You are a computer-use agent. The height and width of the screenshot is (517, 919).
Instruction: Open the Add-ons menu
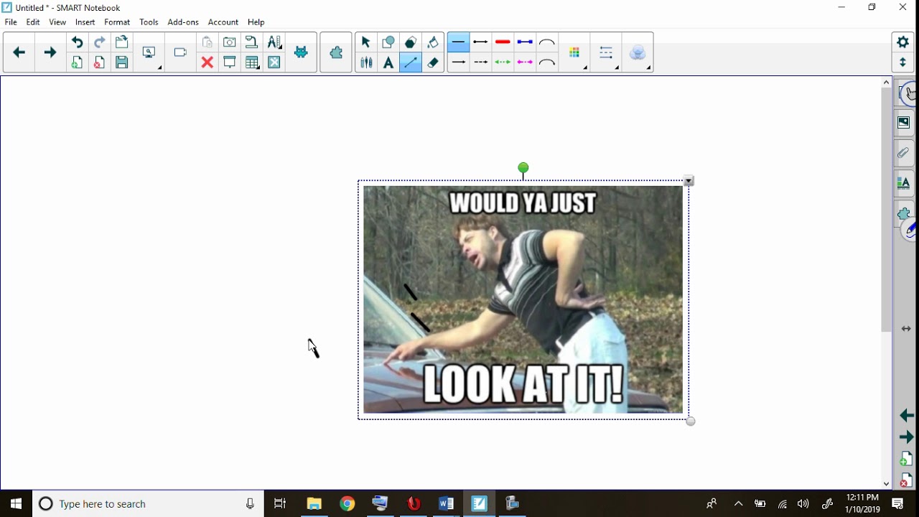tap(183, 22)
